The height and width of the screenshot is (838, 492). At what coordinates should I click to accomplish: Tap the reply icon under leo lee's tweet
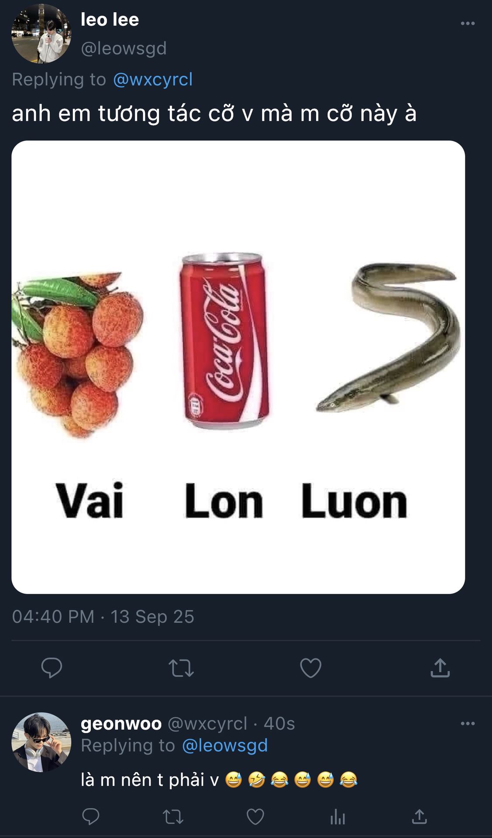(52, 668)
